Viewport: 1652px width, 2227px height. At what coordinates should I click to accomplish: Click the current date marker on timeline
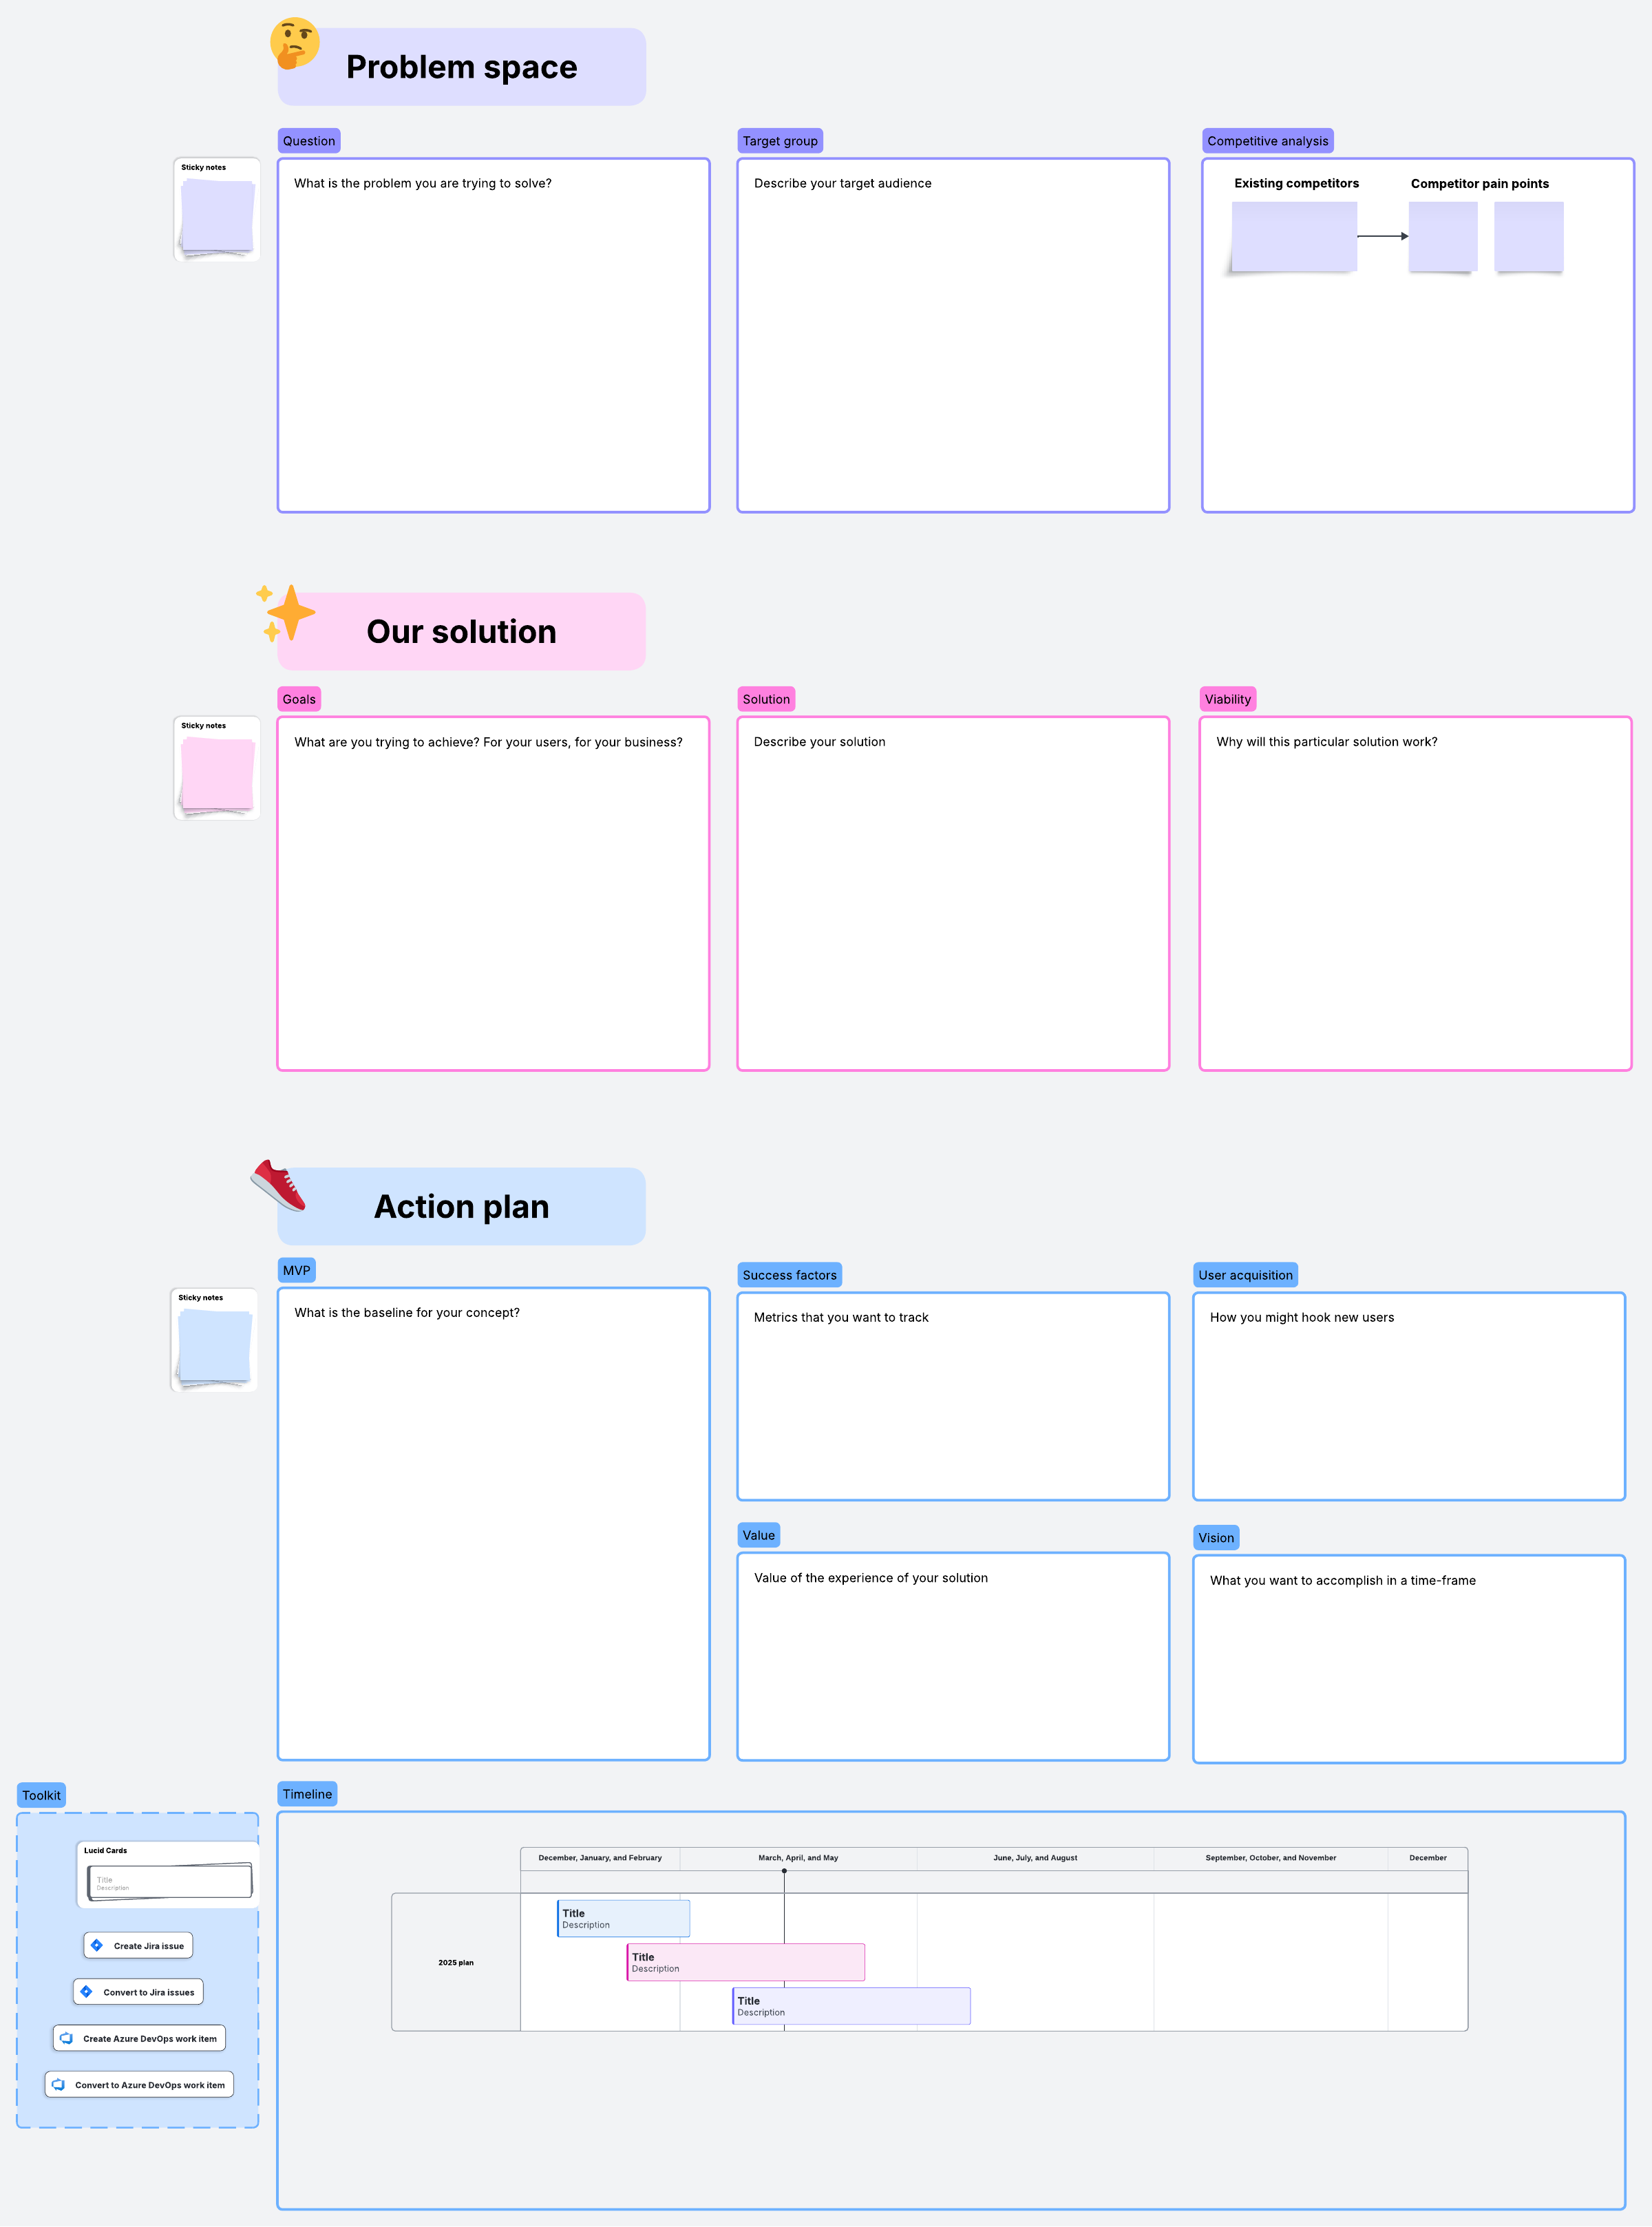[784, 1871]
